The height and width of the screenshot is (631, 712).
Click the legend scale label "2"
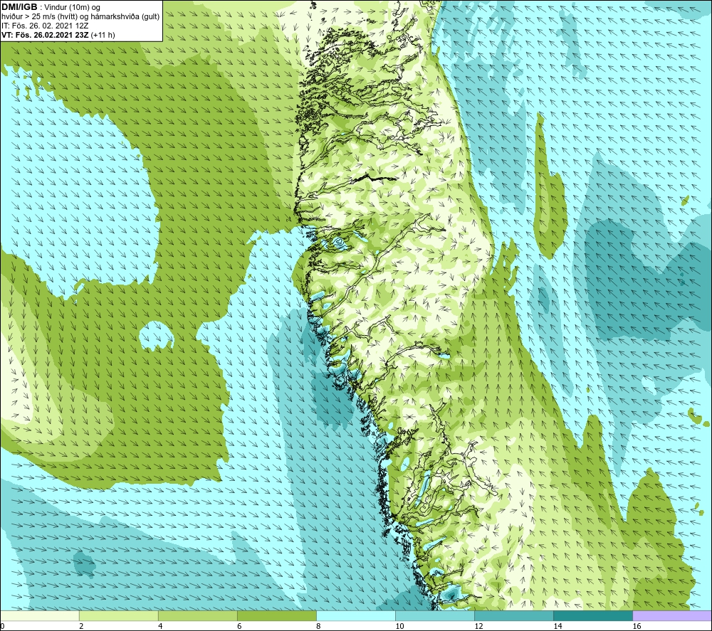click(81, 627)
